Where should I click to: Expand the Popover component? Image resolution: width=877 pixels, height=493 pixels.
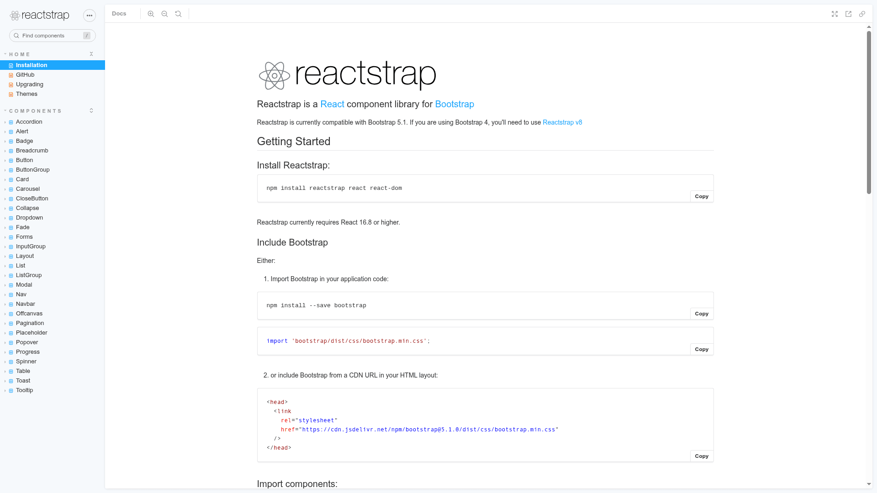(53, 342)
